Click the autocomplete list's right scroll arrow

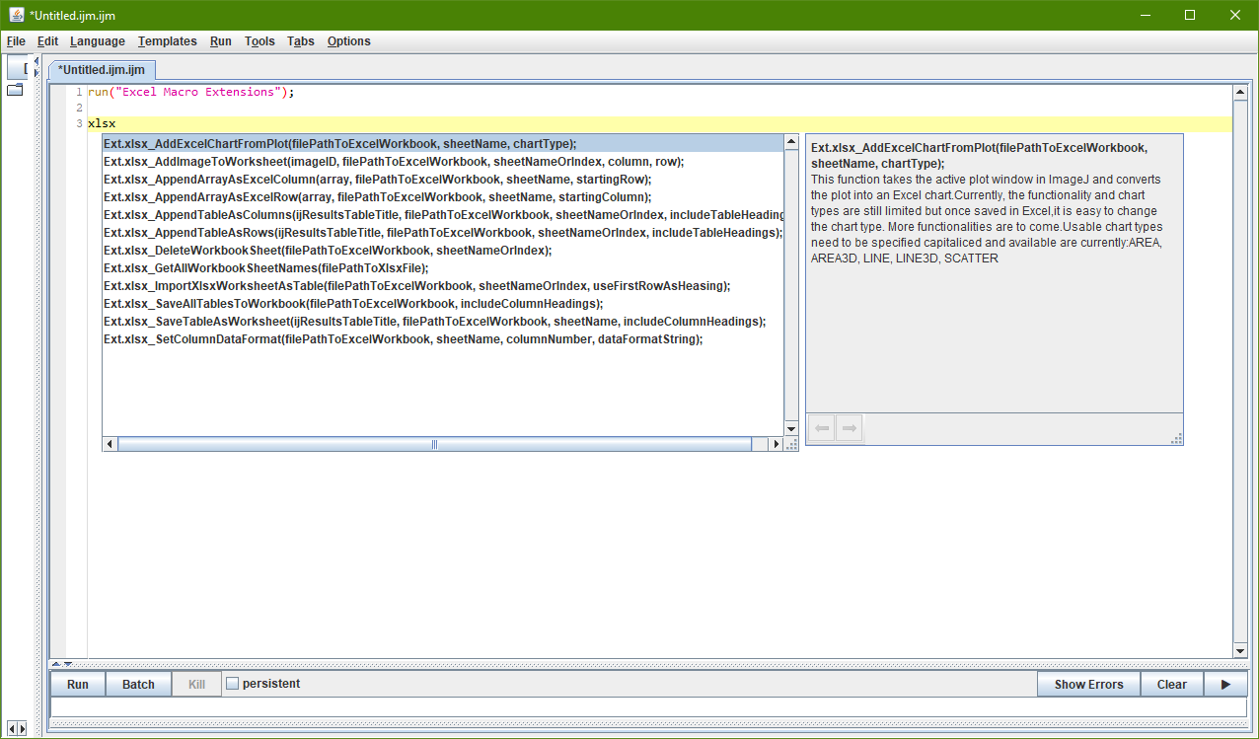pyautogui.click(x=777, y=445)
